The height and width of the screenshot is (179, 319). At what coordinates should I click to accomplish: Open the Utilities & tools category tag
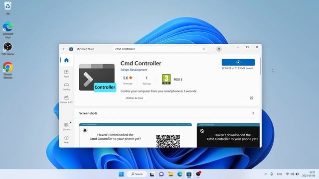134,98
